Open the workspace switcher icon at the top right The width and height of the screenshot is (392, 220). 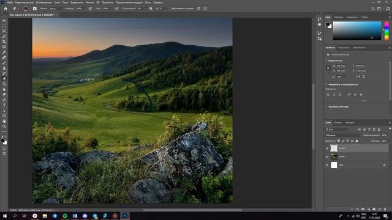click(x=379, y=9)
